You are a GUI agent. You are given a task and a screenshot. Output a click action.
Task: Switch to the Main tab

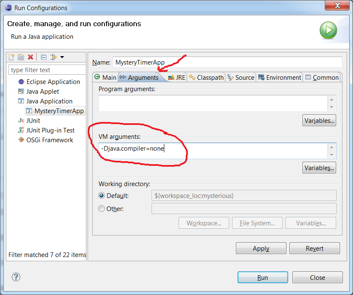pos(105,77)
